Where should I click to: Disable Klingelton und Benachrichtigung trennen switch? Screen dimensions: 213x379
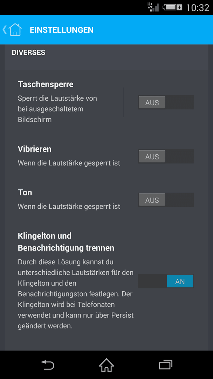click(x=166, y=281)
